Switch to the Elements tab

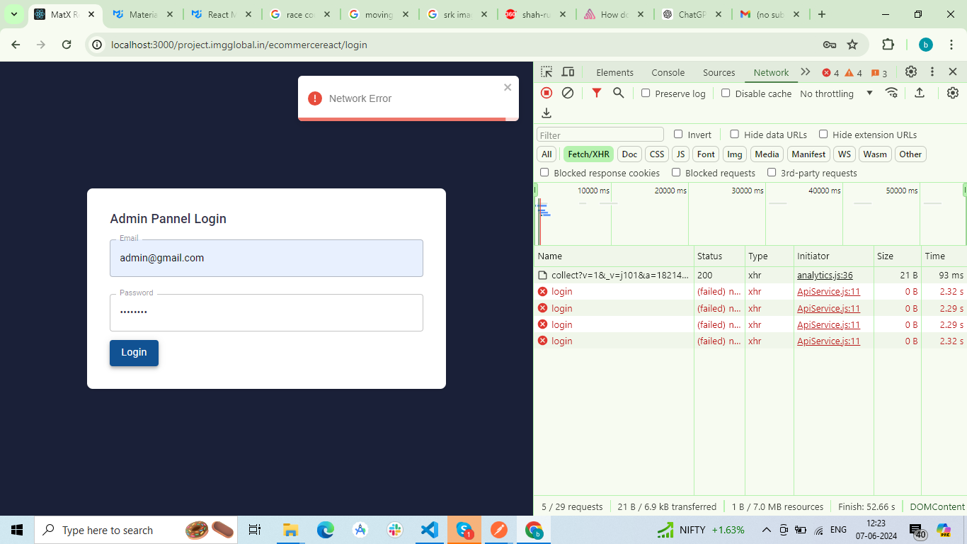point(614,72)
